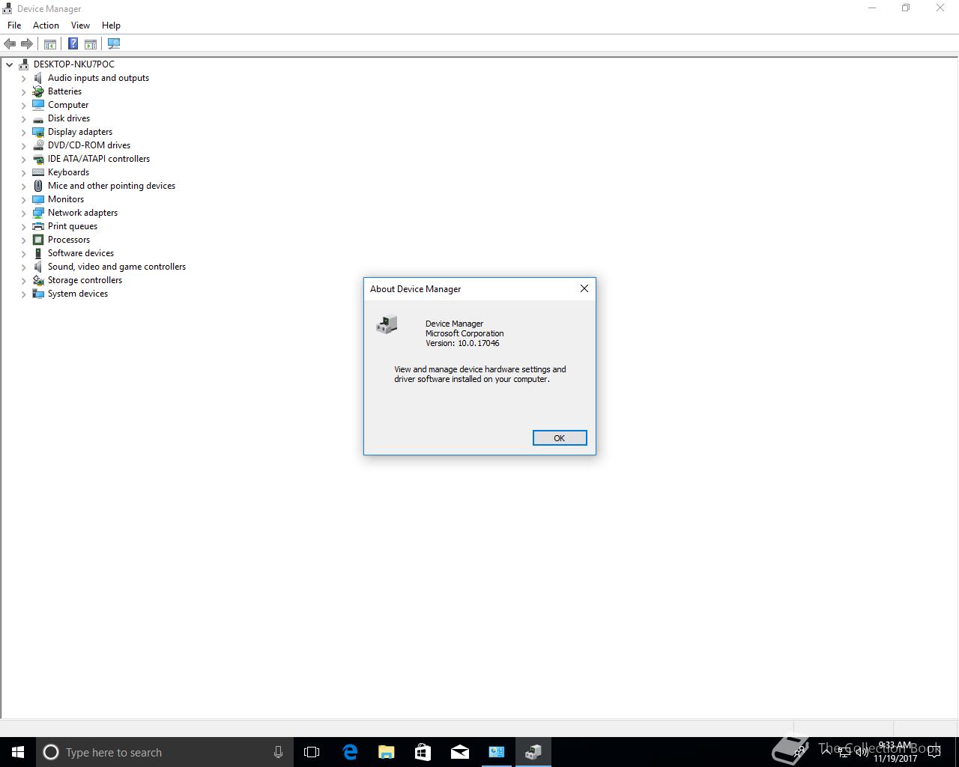959x767 pixels.
Task: Click the microphone icon in search box
Action: click(278, 752)
